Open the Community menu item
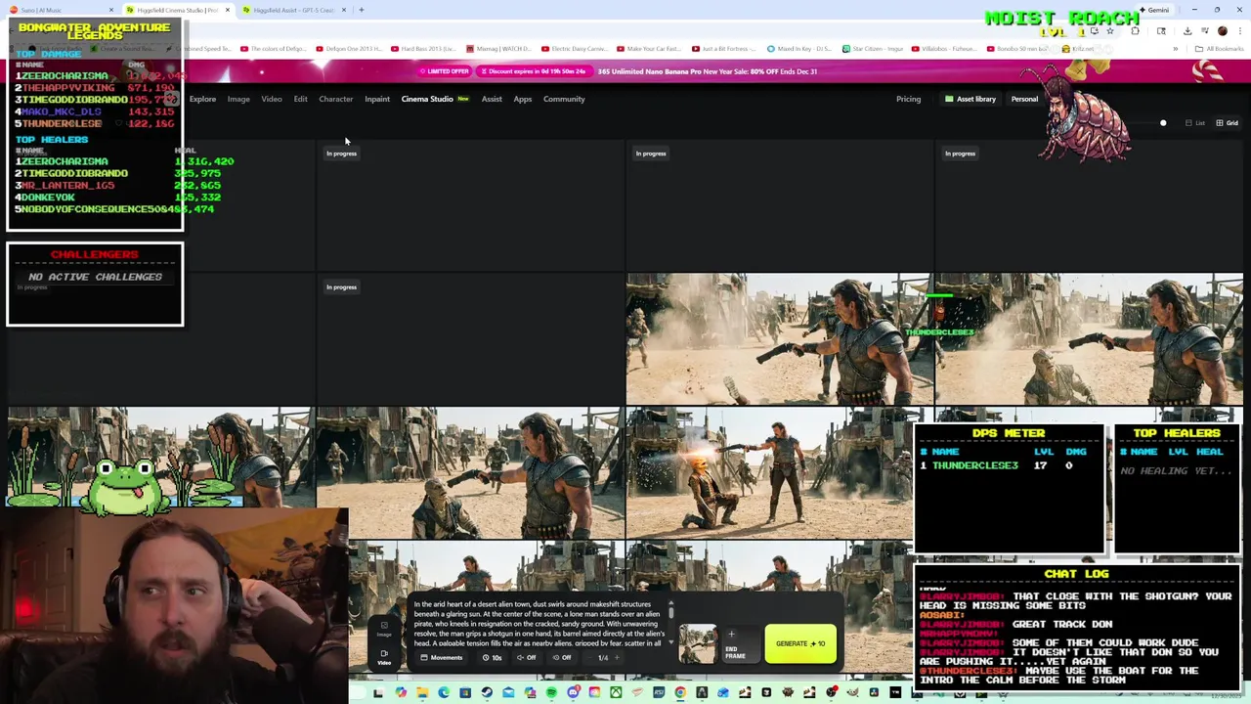Screen dimensions: 1251x704 click(x=564, y=99)
